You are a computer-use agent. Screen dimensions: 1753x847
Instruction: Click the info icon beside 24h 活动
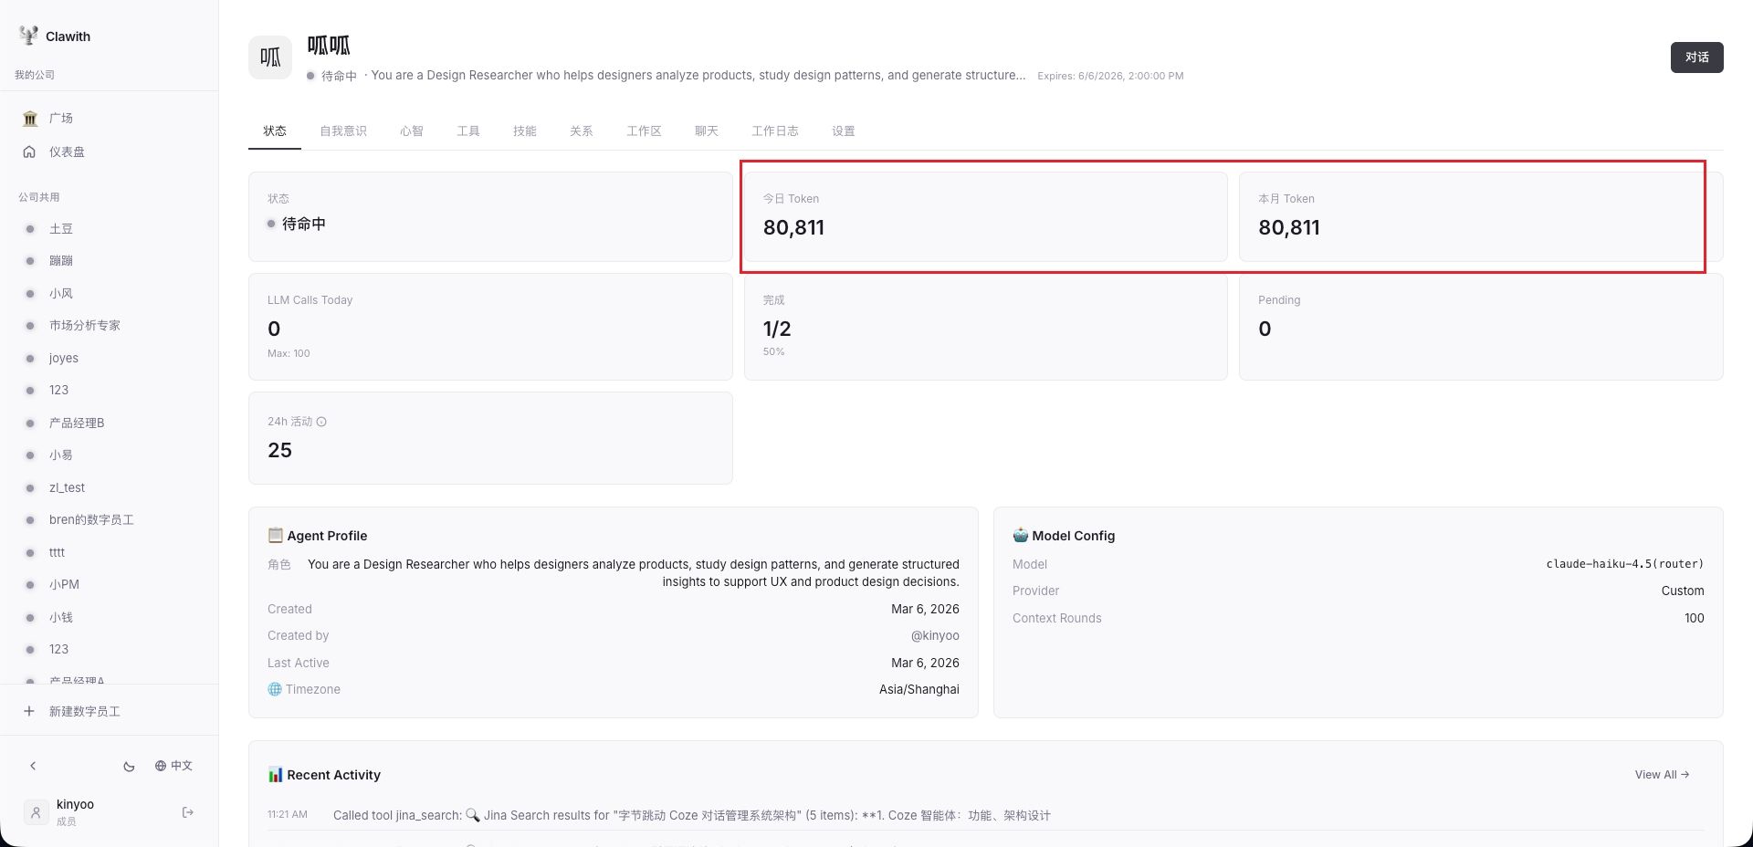click(x=321, y=422)
